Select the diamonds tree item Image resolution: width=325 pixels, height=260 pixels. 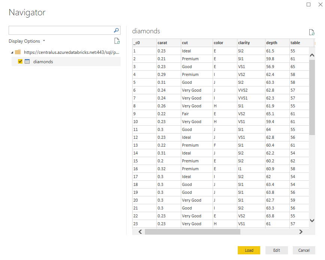[66, 61]
